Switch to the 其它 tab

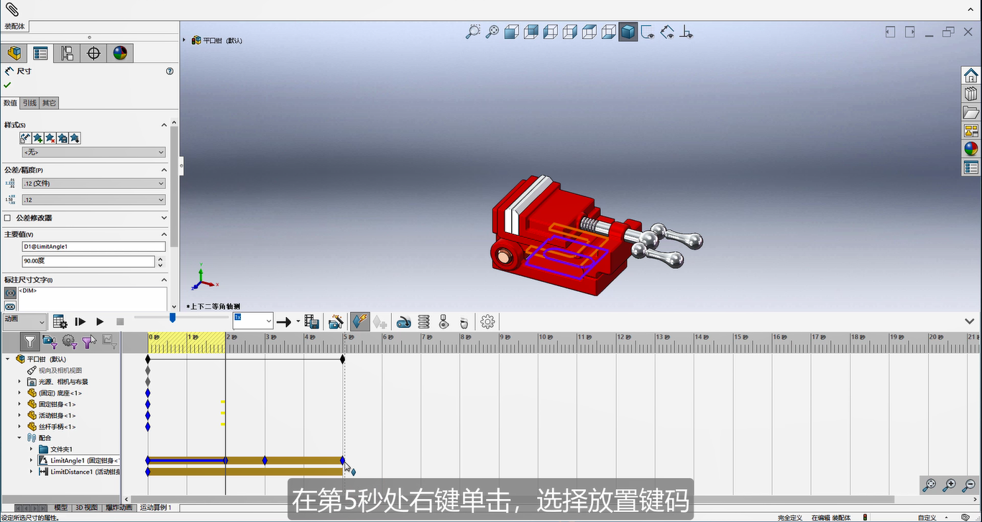pyautogui.click(x=49, y=103)
